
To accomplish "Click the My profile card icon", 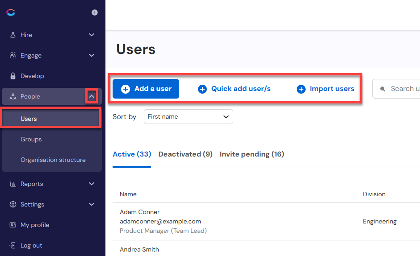I will (x=13, y=225).
